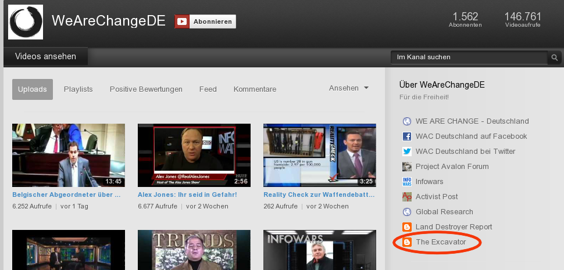Open the Infowars text link

(x=430, y=182)
